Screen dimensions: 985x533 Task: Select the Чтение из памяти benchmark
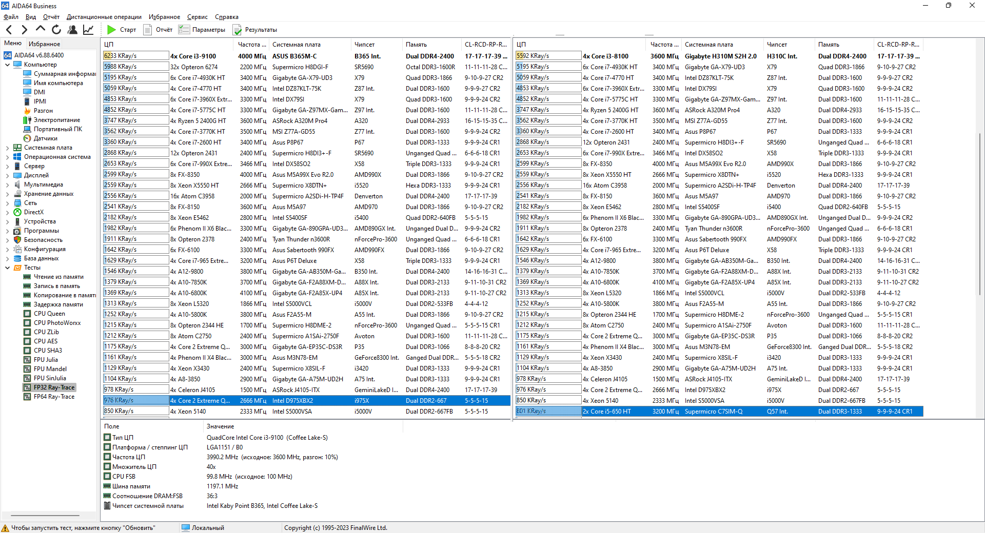pos(53,277)
